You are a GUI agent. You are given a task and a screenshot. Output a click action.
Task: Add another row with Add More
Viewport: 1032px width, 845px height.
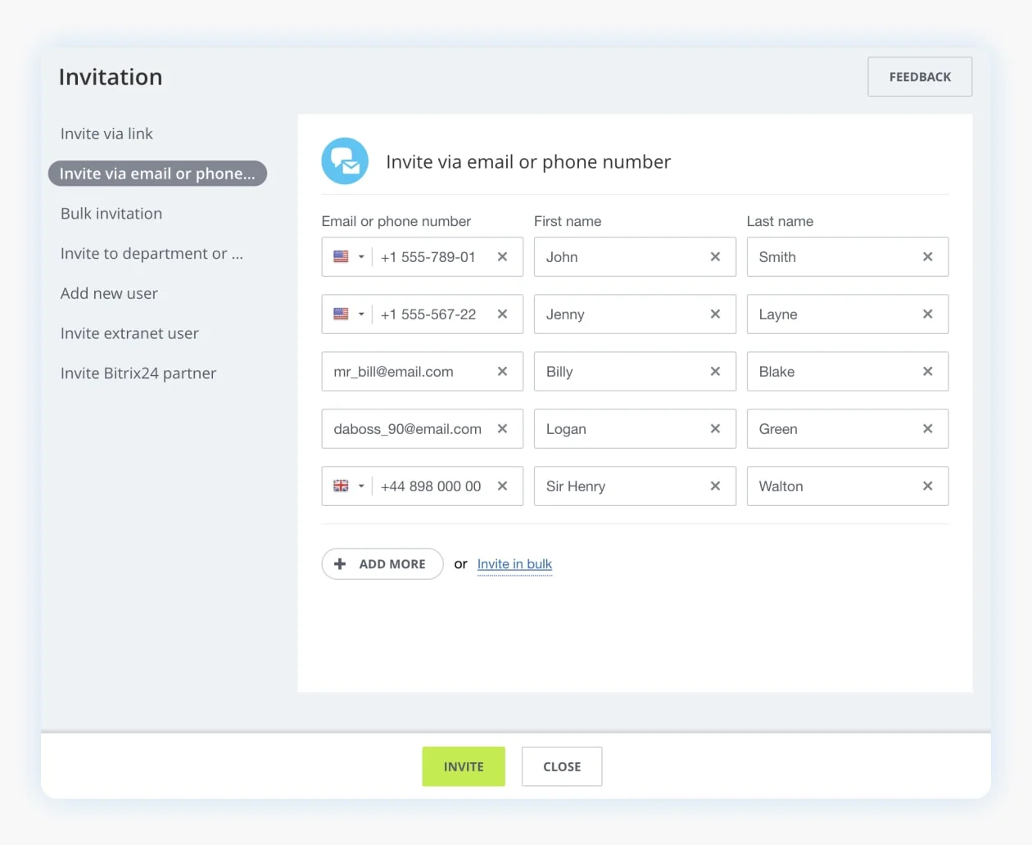point(382,564)
